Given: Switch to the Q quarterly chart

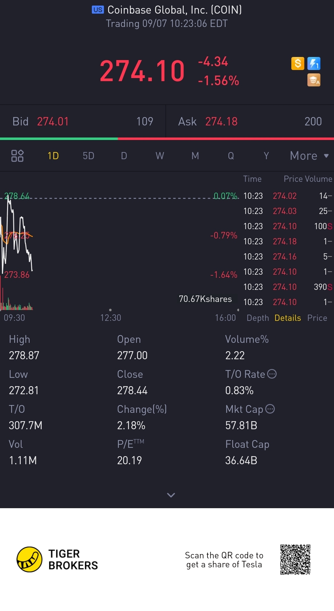Looking at the screenshot, I should (x=231, y=156).
